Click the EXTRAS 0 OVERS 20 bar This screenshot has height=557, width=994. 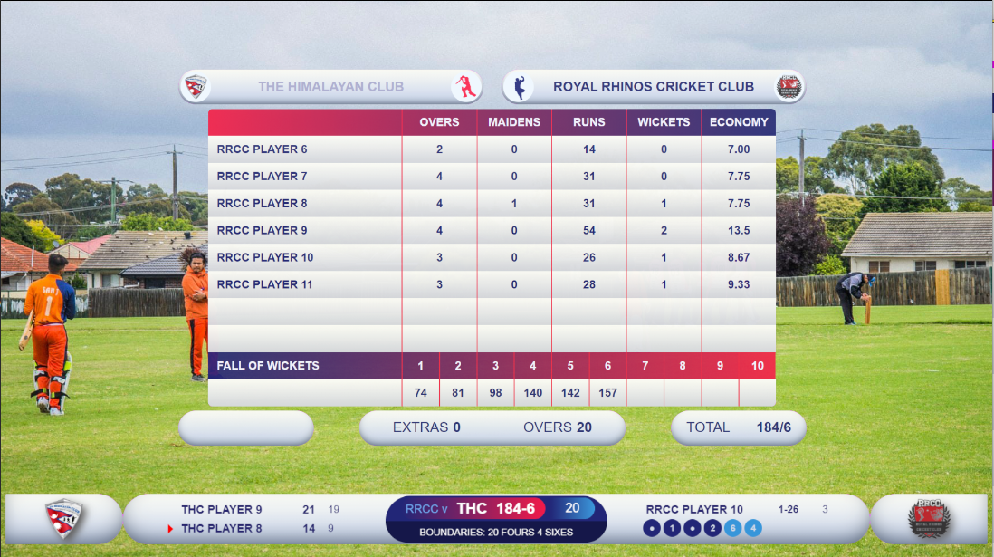pos(492,427)
